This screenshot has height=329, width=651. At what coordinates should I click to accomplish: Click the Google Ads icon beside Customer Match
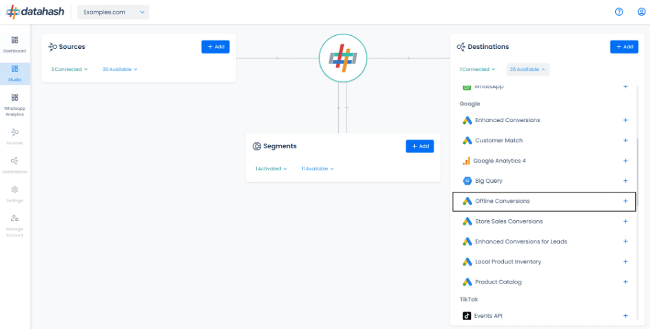pos(467,140)
